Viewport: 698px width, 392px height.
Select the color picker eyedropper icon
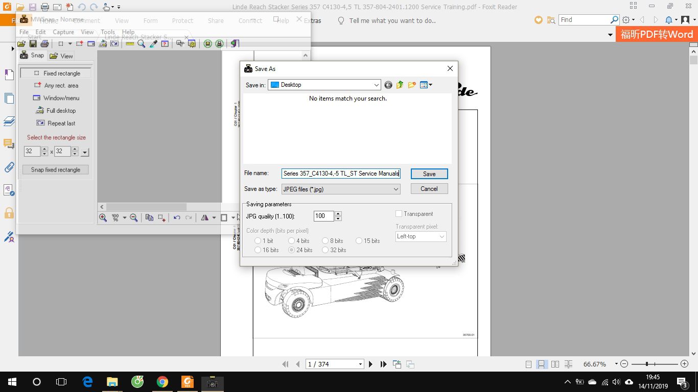click(x=153, y=44)
